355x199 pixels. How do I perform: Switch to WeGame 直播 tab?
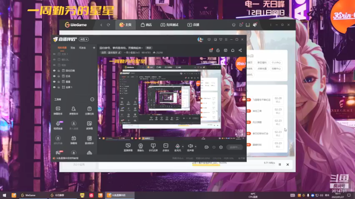[x=193, y=25]
